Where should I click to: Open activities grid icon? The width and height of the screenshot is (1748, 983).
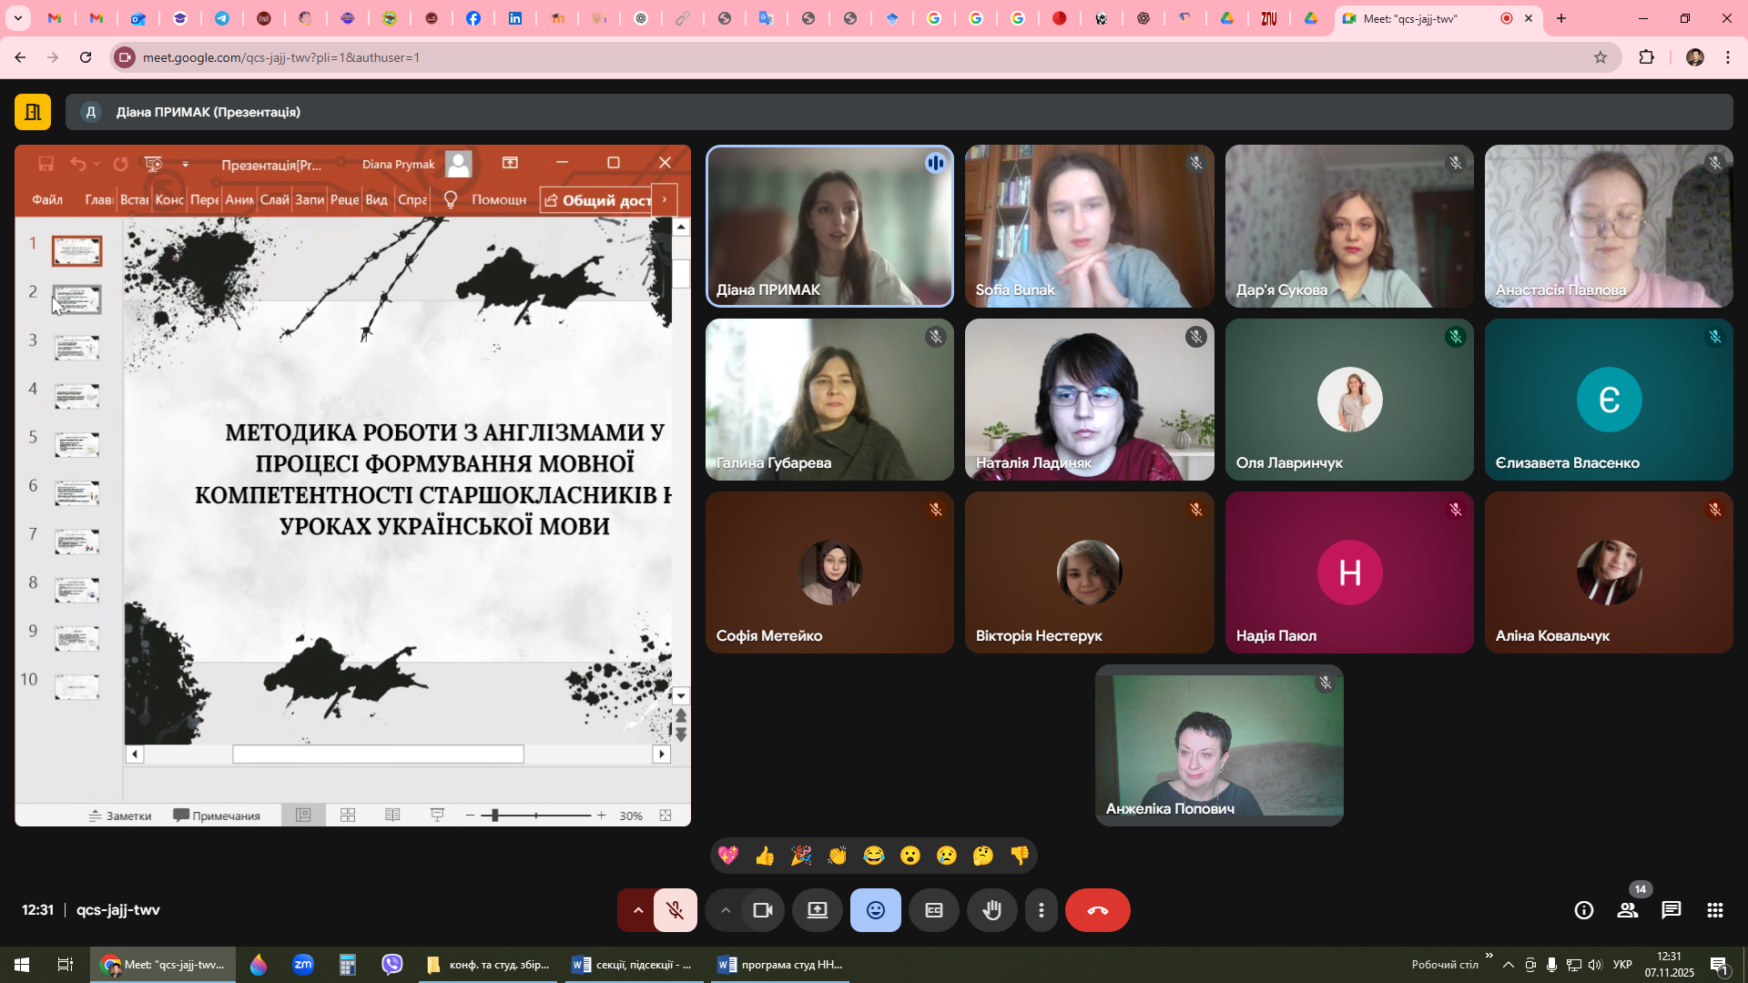[x=1714, y=910]
